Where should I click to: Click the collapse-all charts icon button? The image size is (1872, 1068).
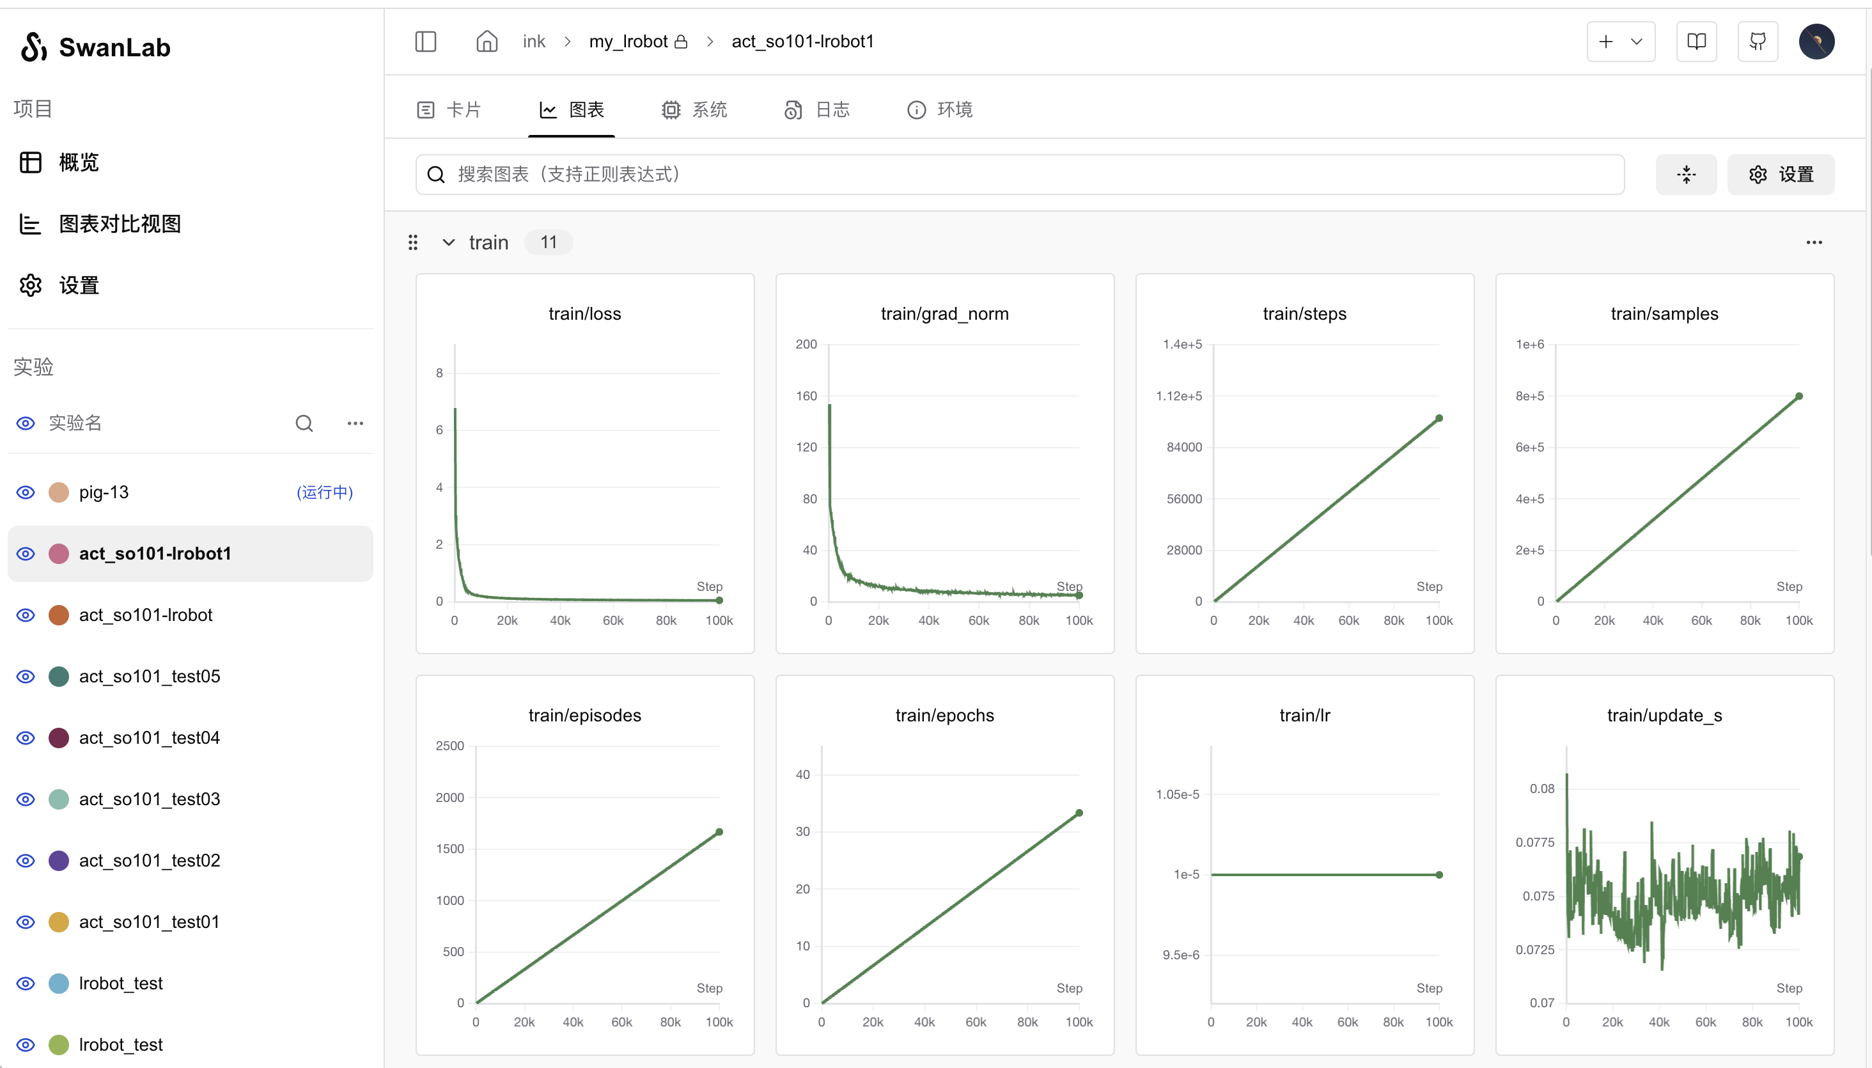pyautogui.click(x=1687, y=175)
